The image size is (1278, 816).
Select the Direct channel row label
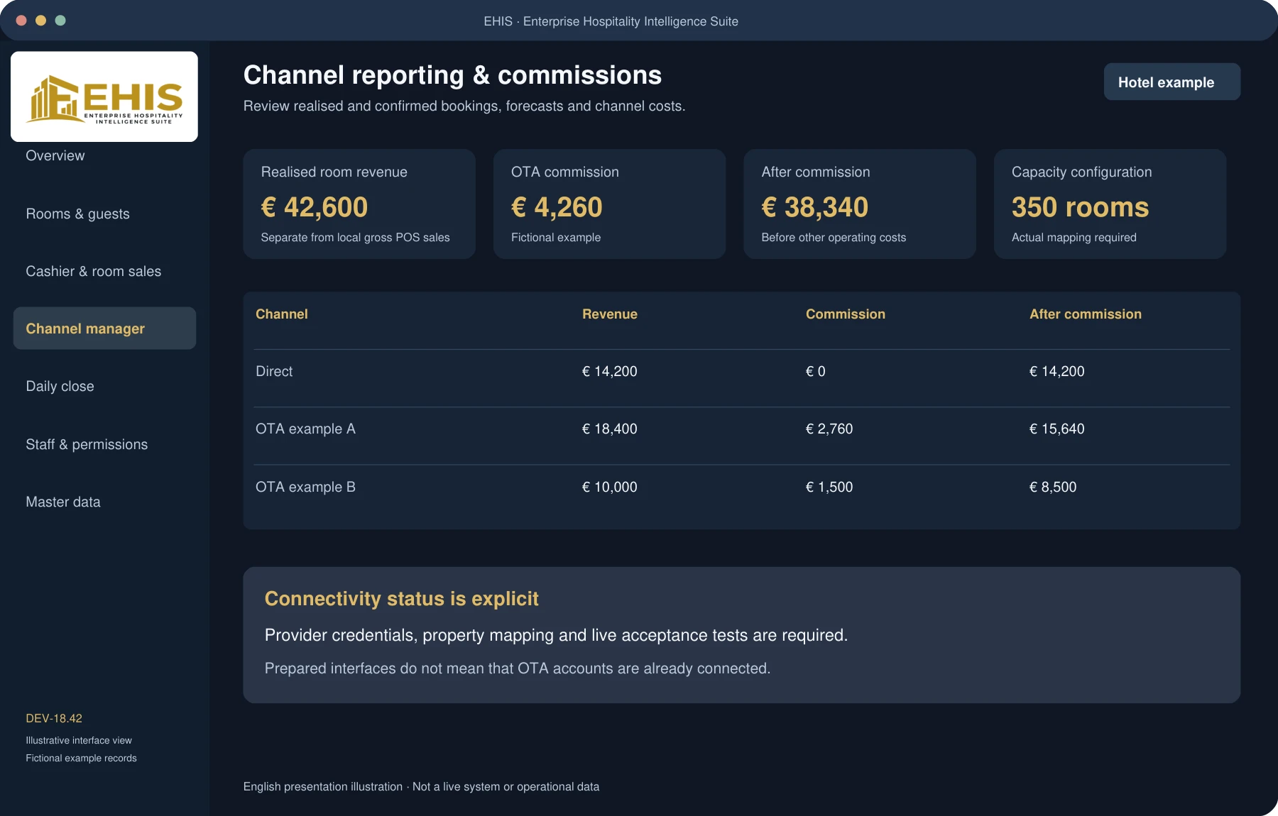(274, 371)
